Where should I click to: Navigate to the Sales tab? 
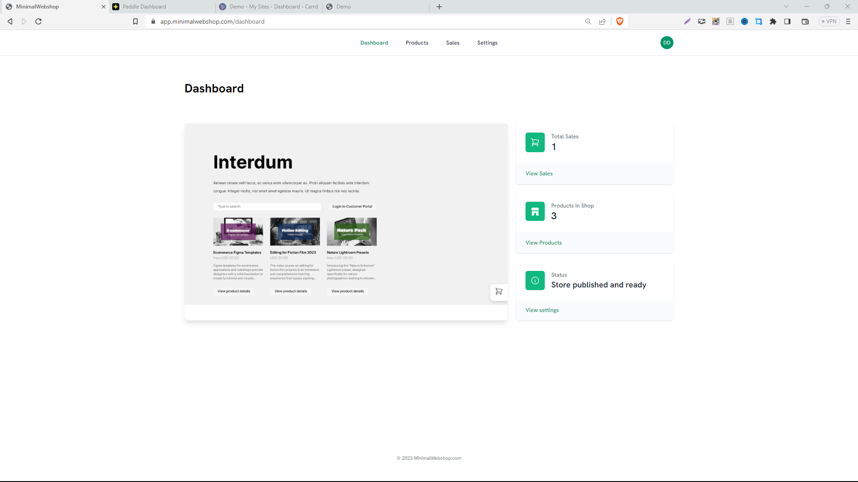[x=453, y=42]
